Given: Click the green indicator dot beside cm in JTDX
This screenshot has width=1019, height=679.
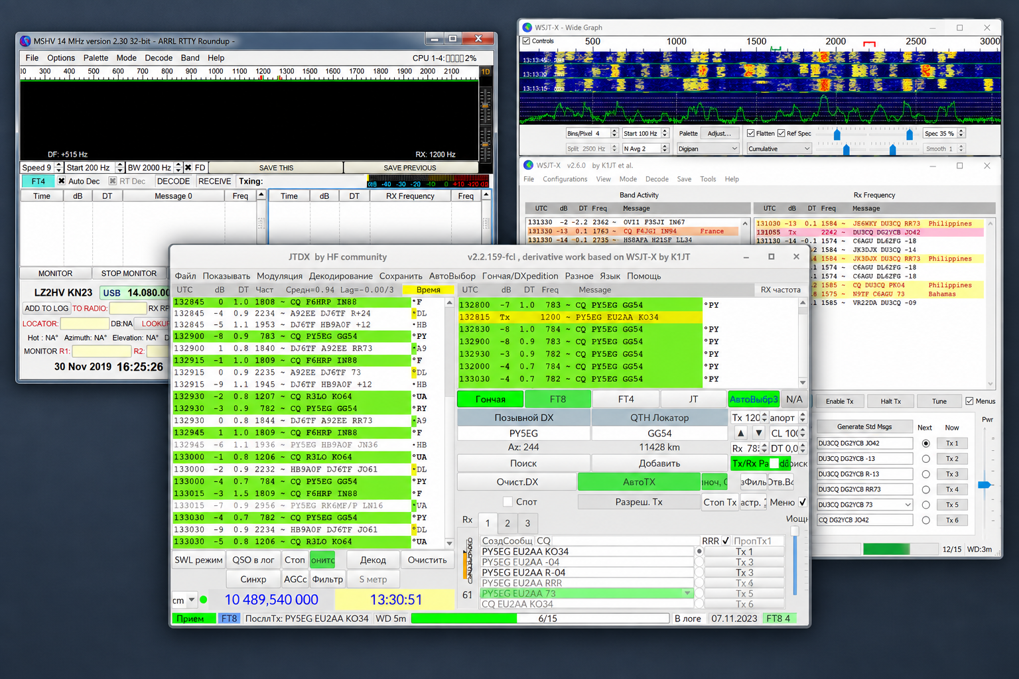Looking at the screenshot, I should (x=204, y=600).
